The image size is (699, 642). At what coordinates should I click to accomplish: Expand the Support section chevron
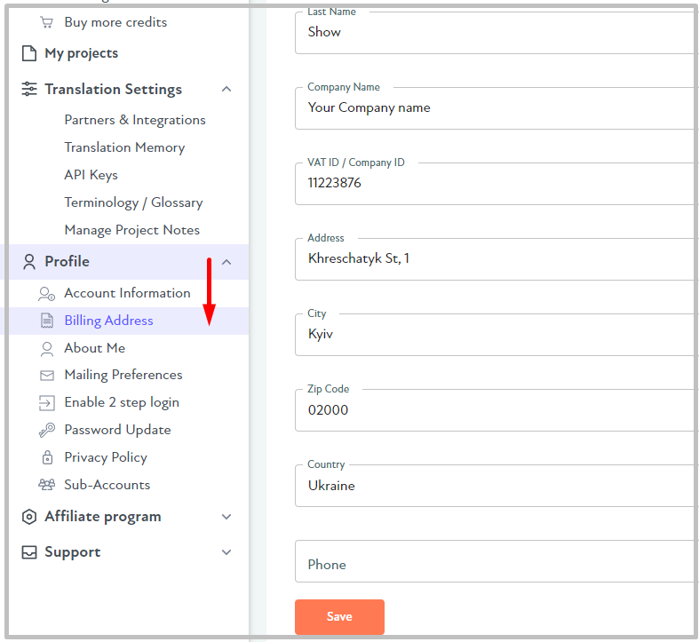226,552
